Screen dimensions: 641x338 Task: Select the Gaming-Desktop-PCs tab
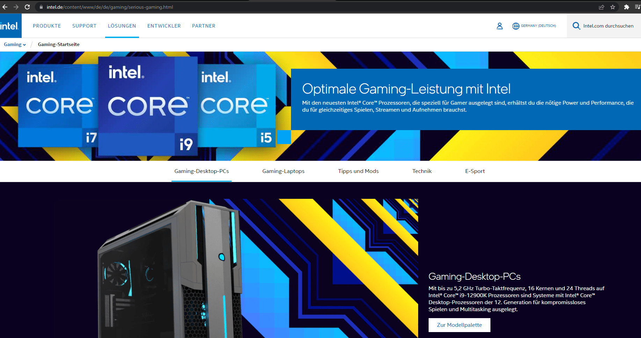[x=202, y=171]
